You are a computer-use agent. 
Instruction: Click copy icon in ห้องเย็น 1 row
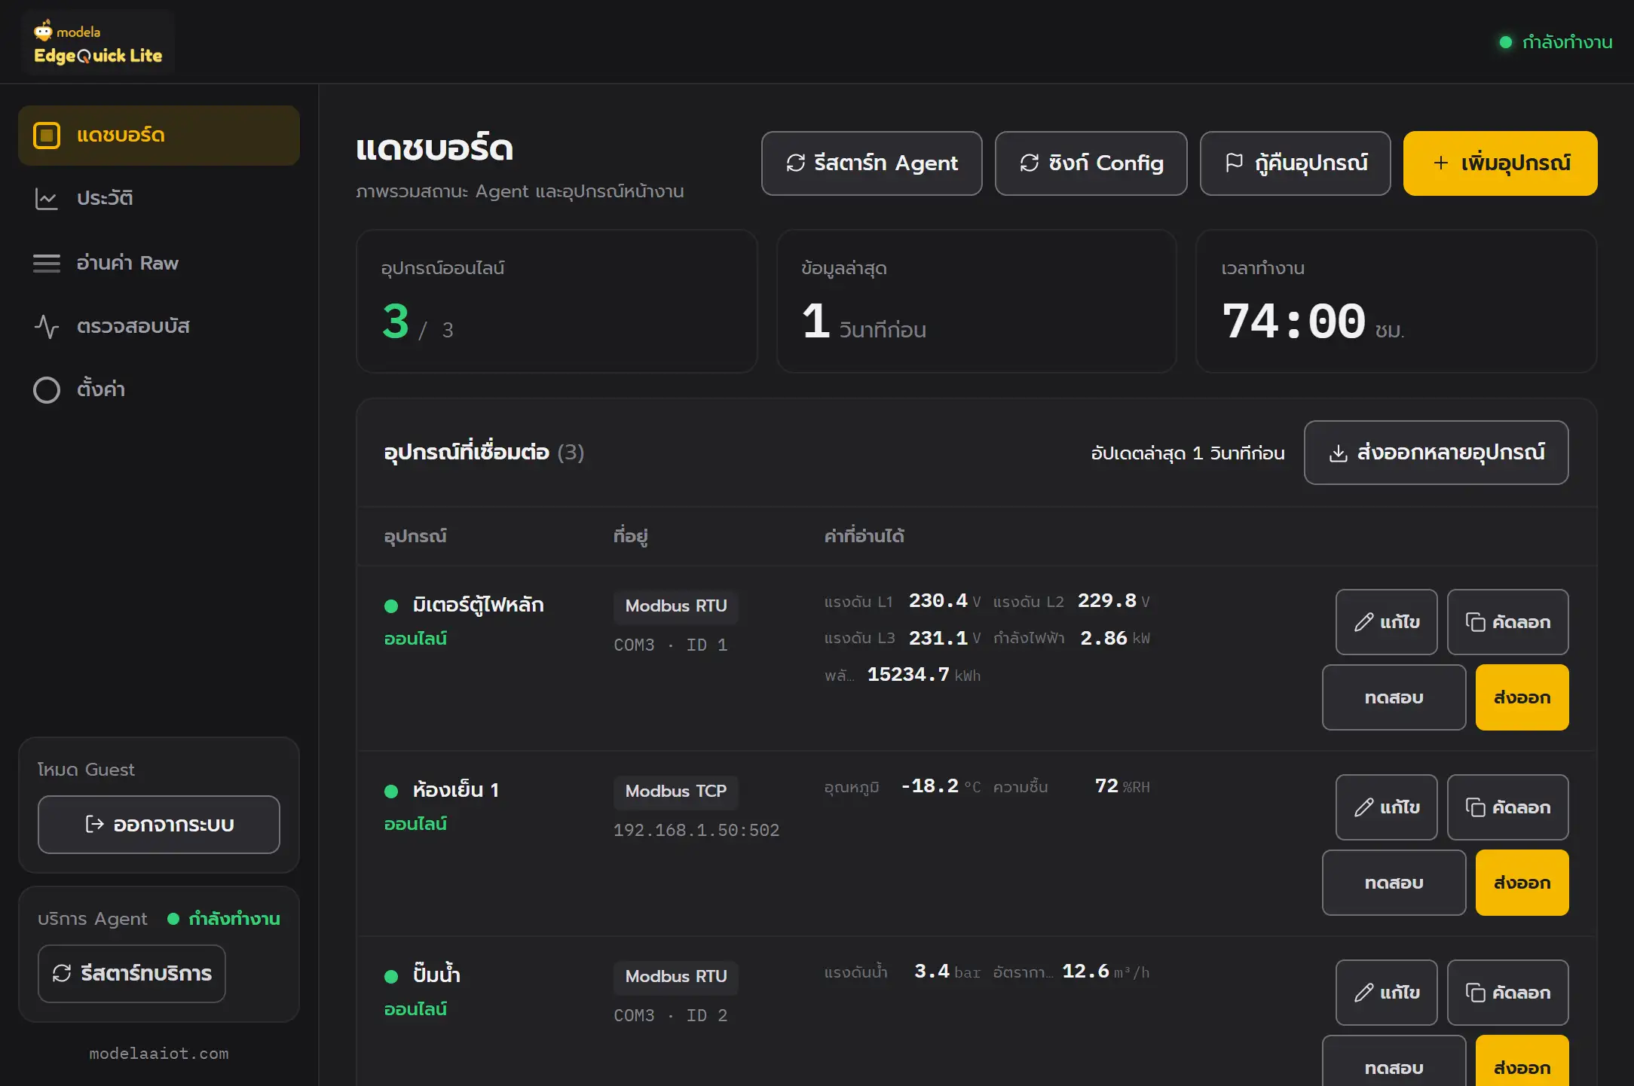coord(1475,807)
